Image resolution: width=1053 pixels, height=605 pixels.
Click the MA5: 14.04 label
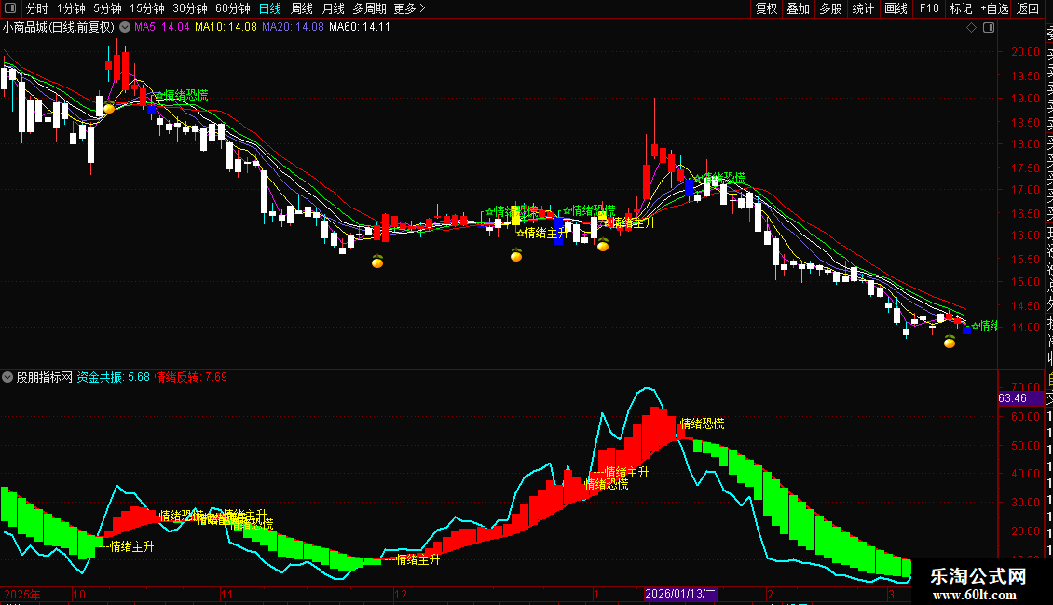162,28
